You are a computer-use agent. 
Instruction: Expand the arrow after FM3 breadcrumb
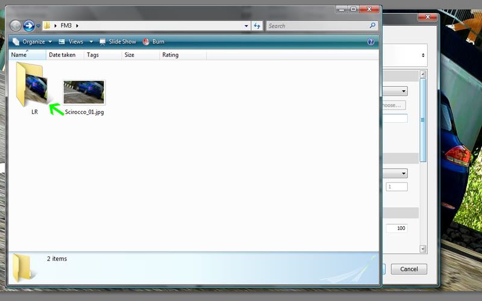point(77,26)
